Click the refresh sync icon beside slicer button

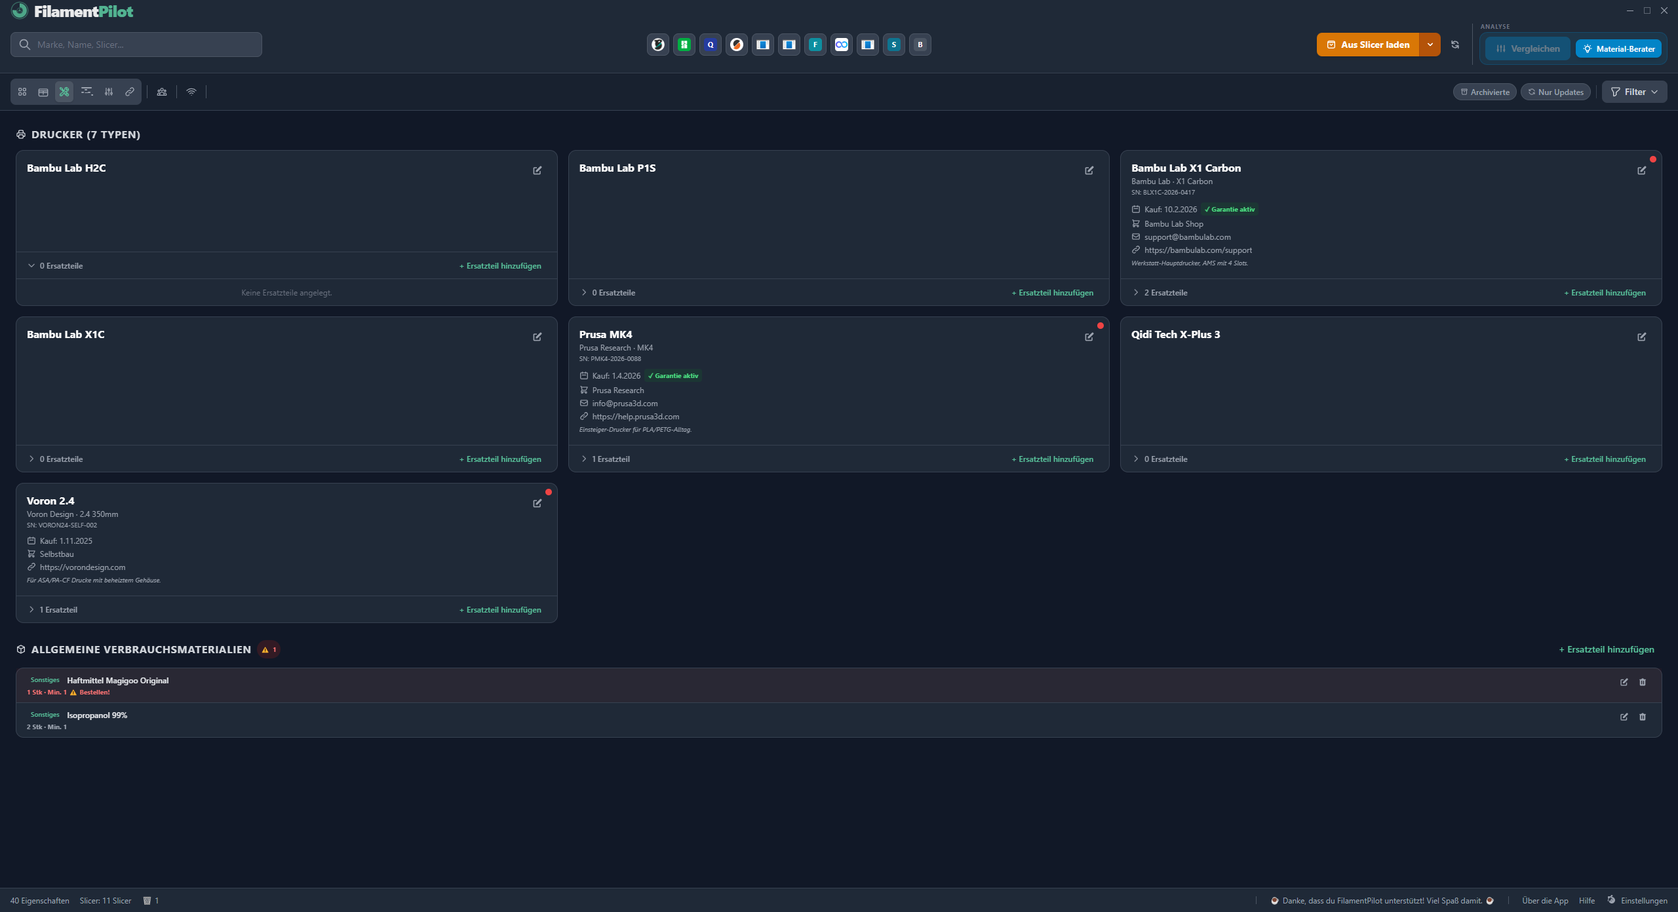point(1455,45)
